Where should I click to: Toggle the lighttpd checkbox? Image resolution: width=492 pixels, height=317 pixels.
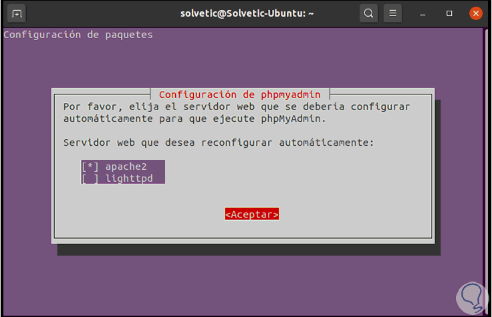pyautogui.click(x=90, y=179)
